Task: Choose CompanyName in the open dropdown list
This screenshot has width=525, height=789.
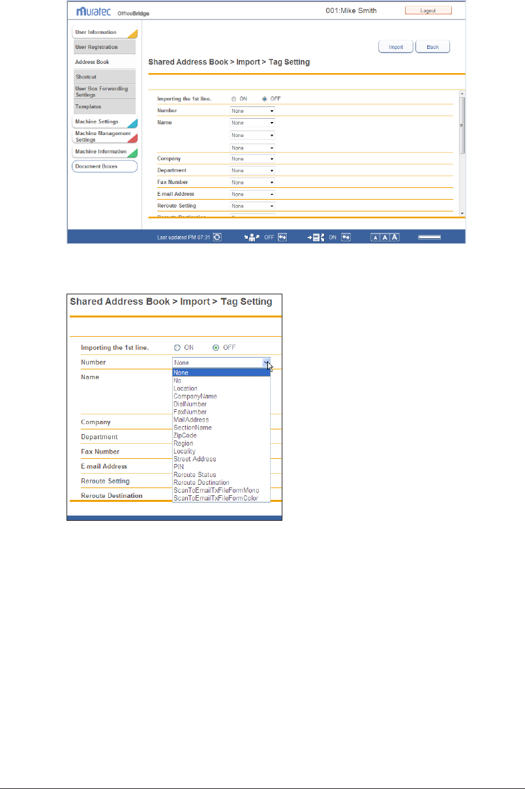Action: pos(221,396)
